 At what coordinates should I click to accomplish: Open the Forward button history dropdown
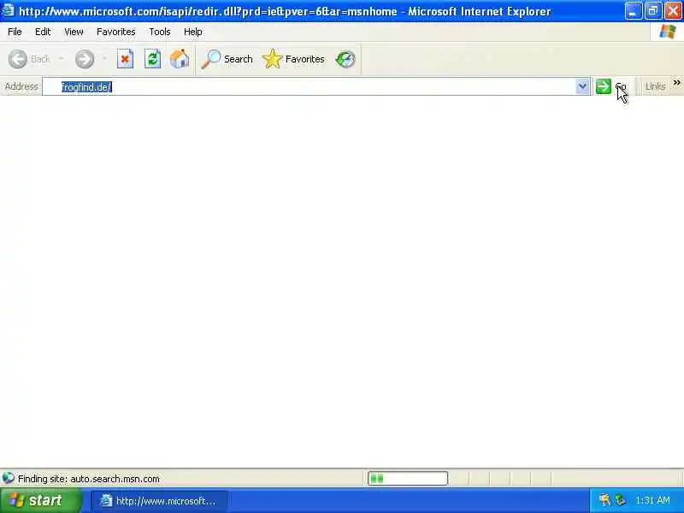point(104,59)
